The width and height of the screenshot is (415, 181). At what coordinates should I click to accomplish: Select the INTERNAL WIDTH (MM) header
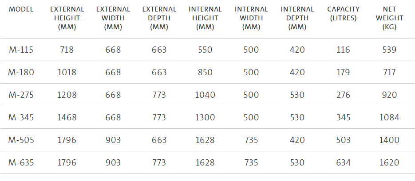click(x=251, y=18)
